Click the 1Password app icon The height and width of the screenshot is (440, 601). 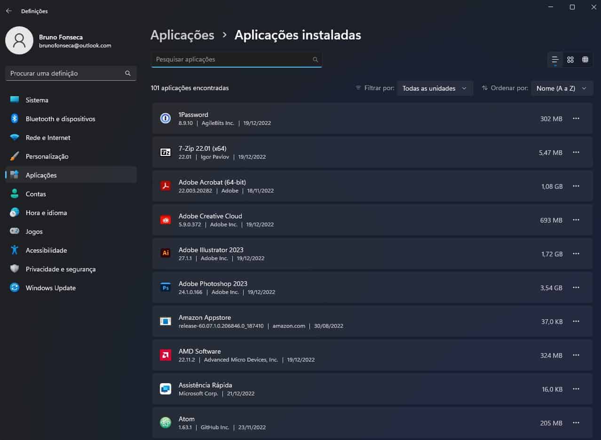[x=165, y=118]
